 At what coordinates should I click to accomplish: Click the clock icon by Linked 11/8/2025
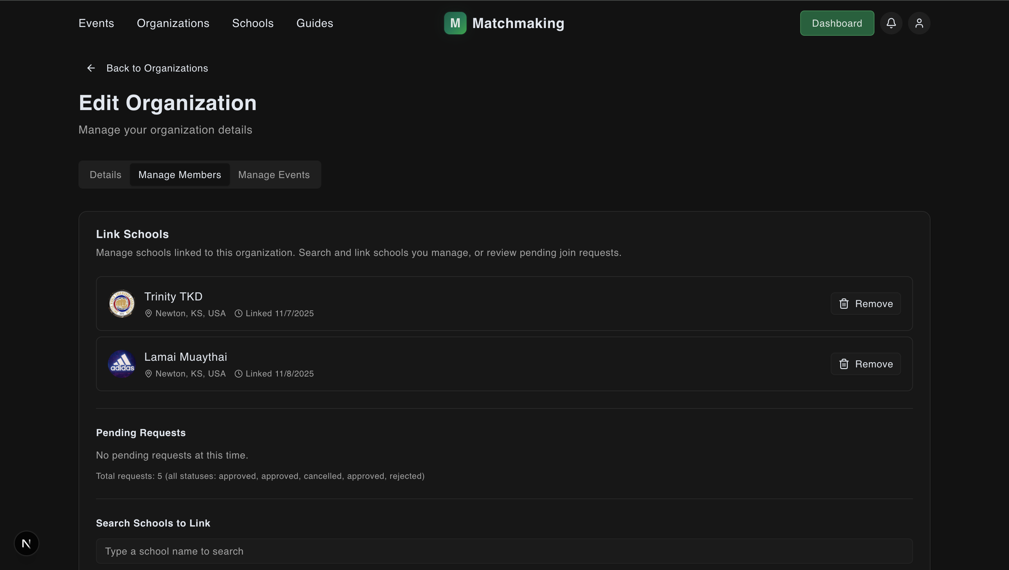pyautogui.click(x=239, y=374)
